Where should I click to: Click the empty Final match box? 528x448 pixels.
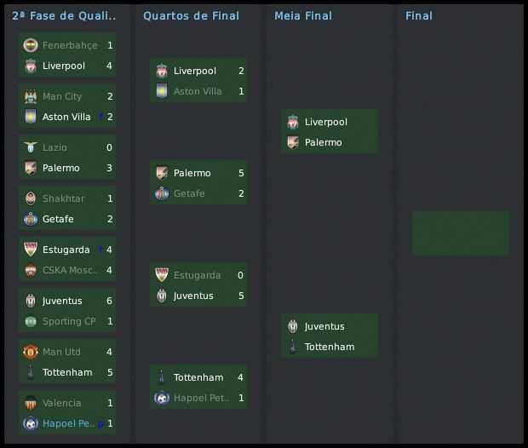point(460,233)
